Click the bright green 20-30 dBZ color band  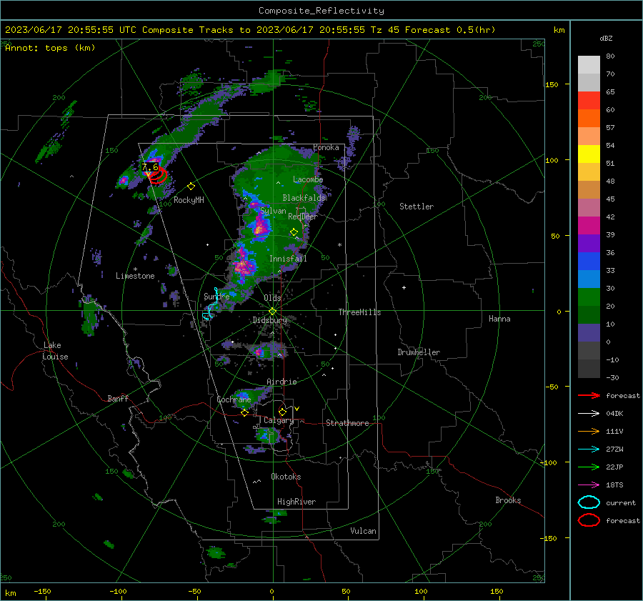coord(589,297)
